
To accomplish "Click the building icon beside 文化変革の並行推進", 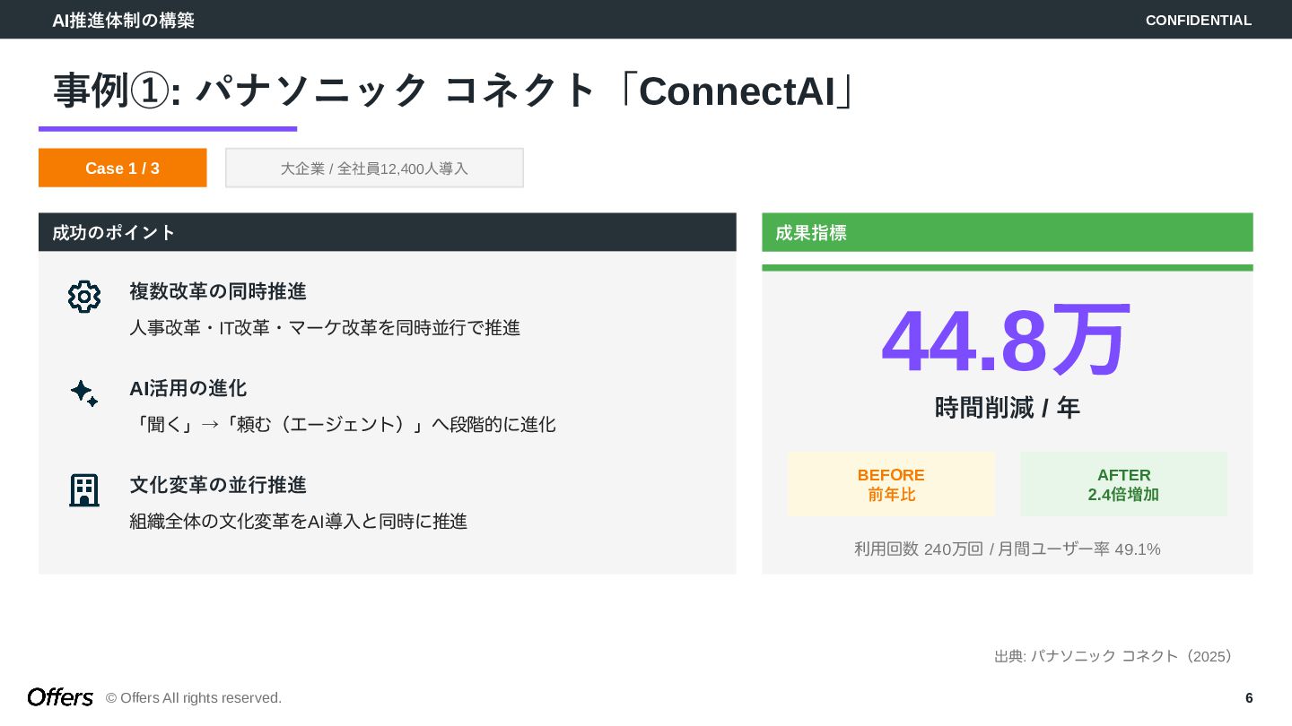I will pyautogui.click(x=84, y=490).
